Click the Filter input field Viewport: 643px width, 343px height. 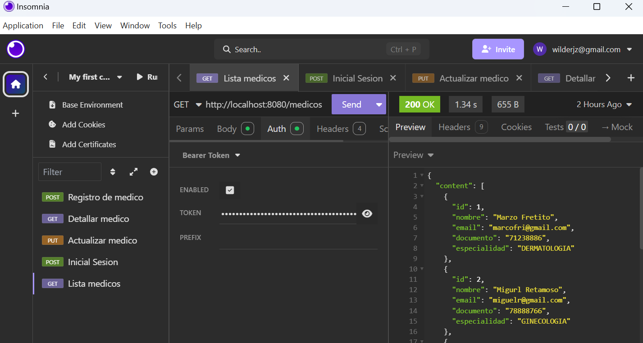[x=70, y=172]
